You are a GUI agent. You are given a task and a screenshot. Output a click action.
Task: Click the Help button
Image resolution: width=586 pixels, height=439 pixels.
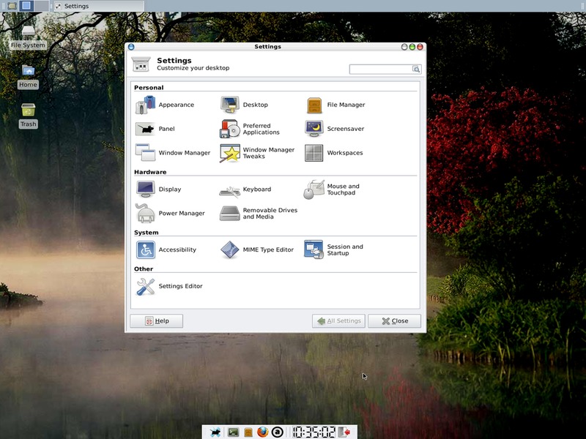click(156, 321)
